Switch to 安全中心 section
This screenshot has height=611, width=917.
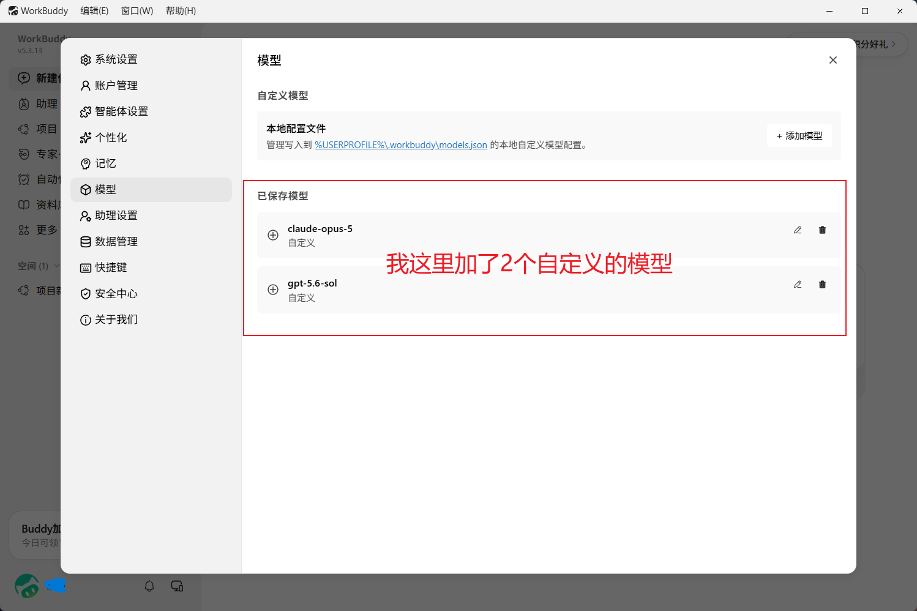point(151,294)
